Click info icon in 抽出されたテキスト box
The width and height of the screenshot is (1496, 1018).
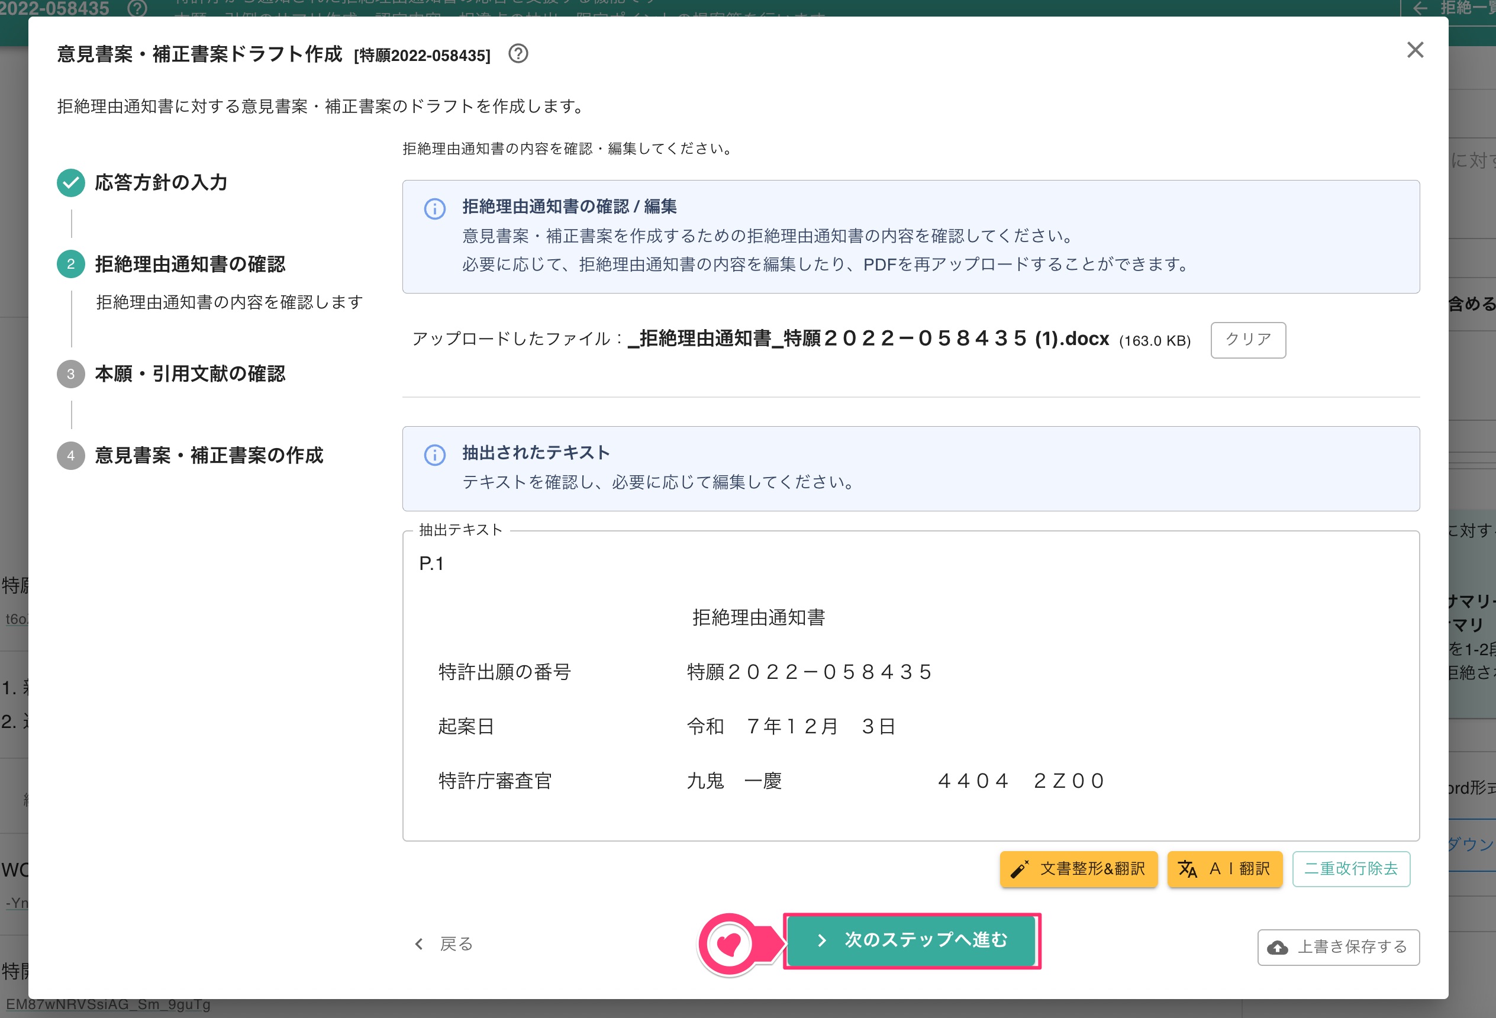point(434,455)
